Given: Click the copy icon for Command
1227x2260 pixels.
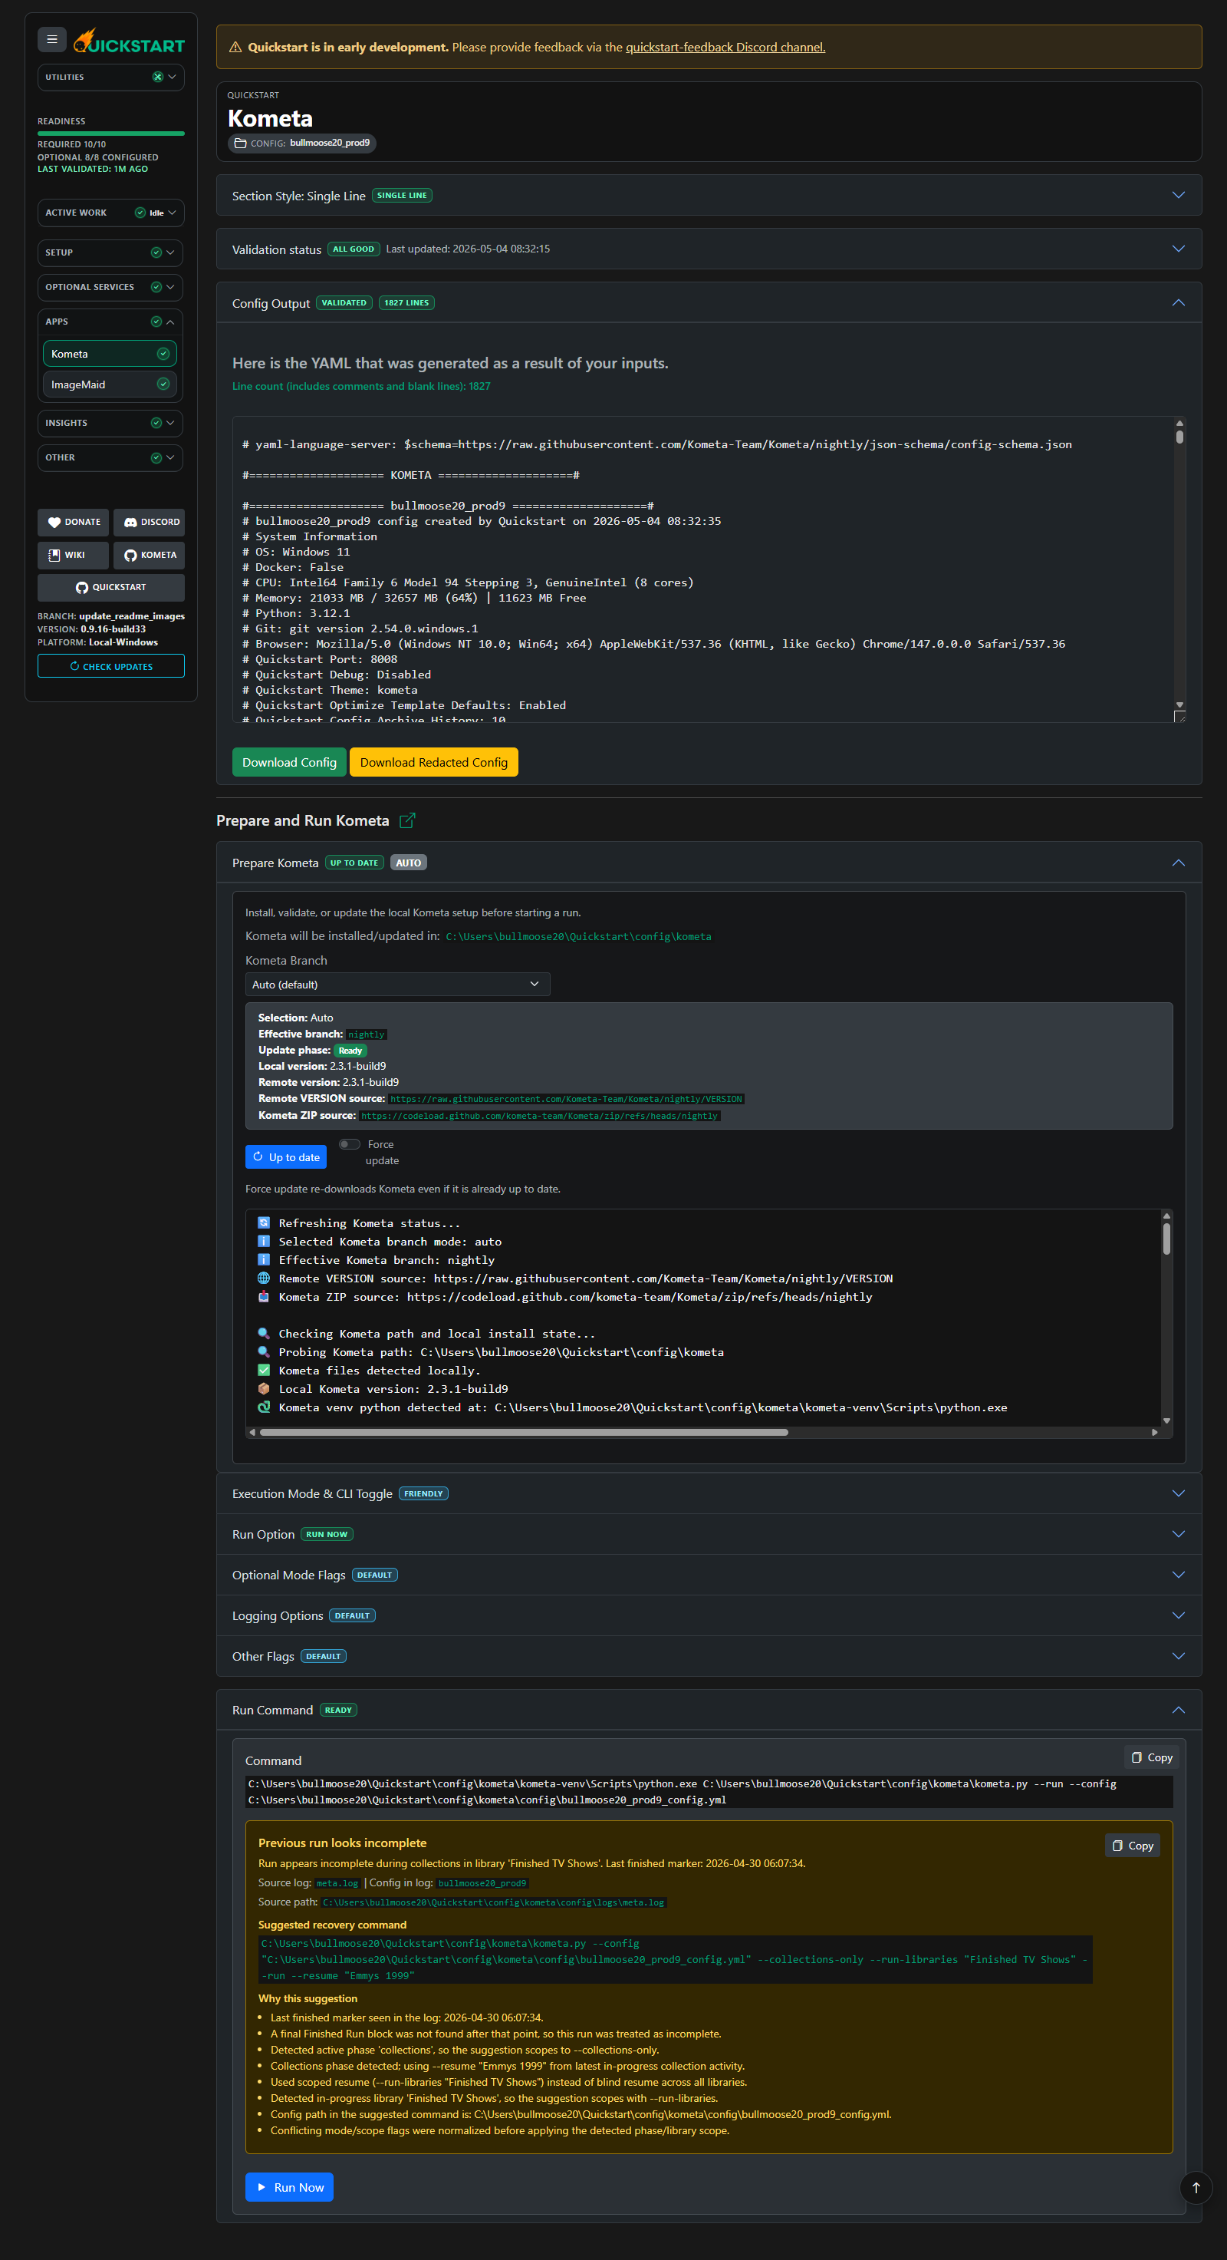Looking at the screenshot, I should coord(1152,1757).
